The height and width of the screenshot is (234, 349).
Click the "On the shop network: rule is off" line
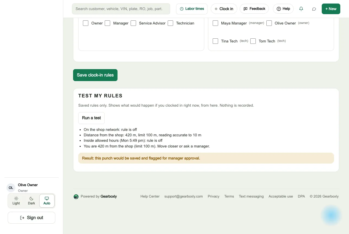(110, 130)
